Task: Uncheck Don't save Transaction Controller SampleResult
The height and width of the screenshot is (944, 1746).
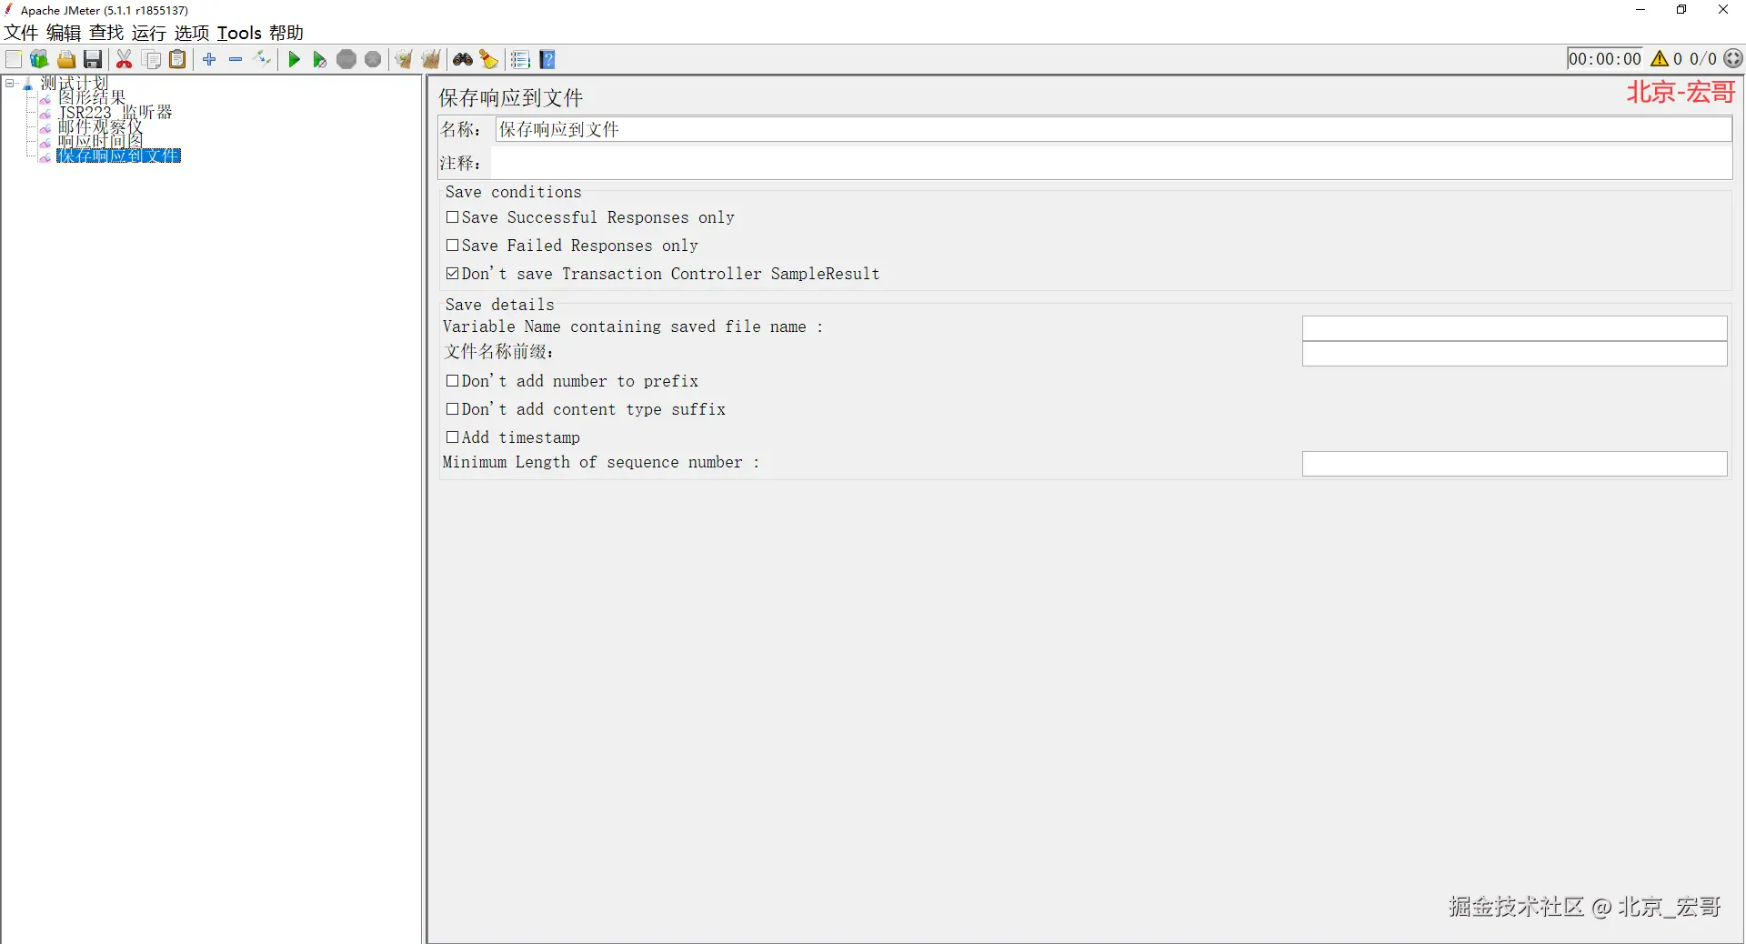Action: point(452,274)
